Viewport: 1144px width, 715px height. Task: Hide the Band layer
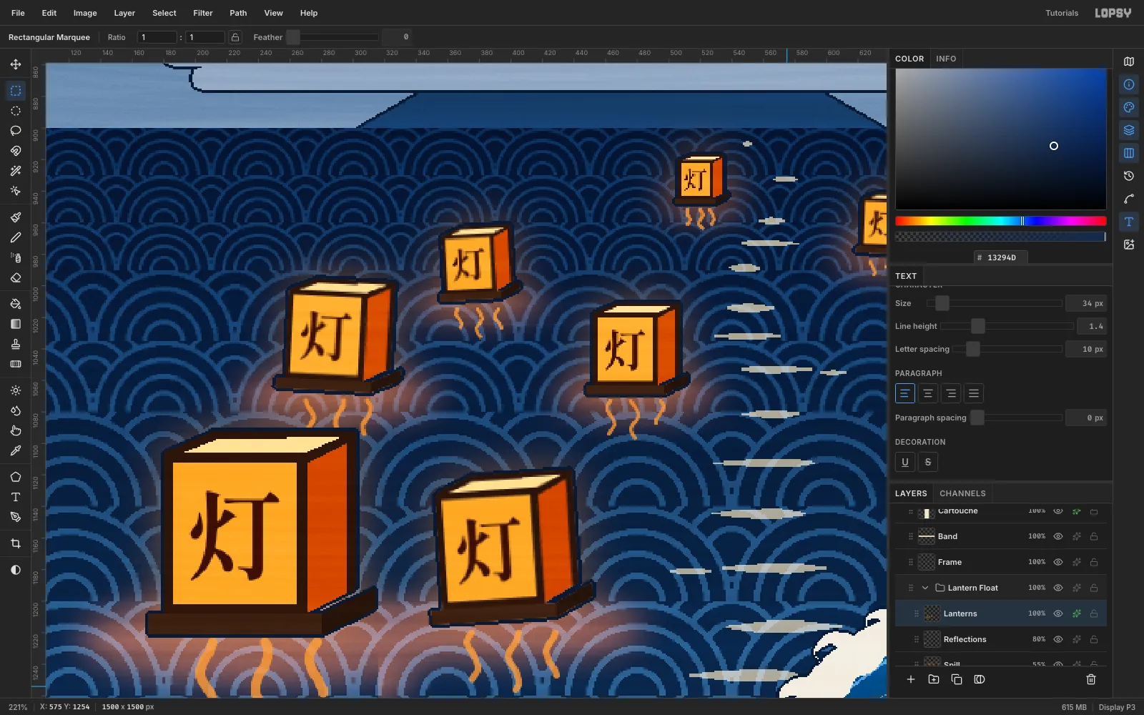point(1058,536)
